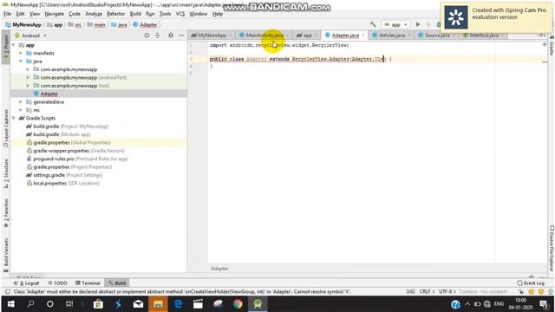Viewport: 555px width, 312px height.
Task: Click the UTF-8 encoding status entry
Action: point(447,291)
